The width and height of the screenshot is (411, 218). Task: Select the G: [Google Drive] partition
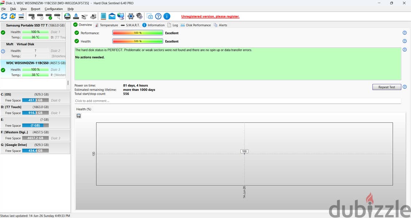[35, 148]
